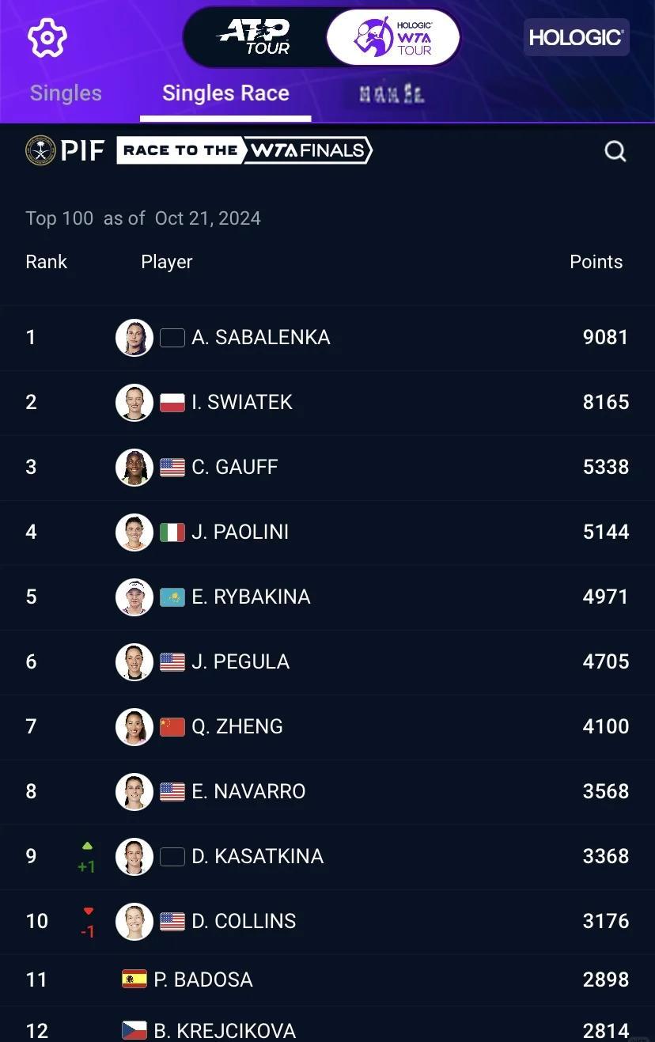Click Race to the WTA Finals banner
The width and height of the screenshot is (655, 1042).
pos(244,150)
